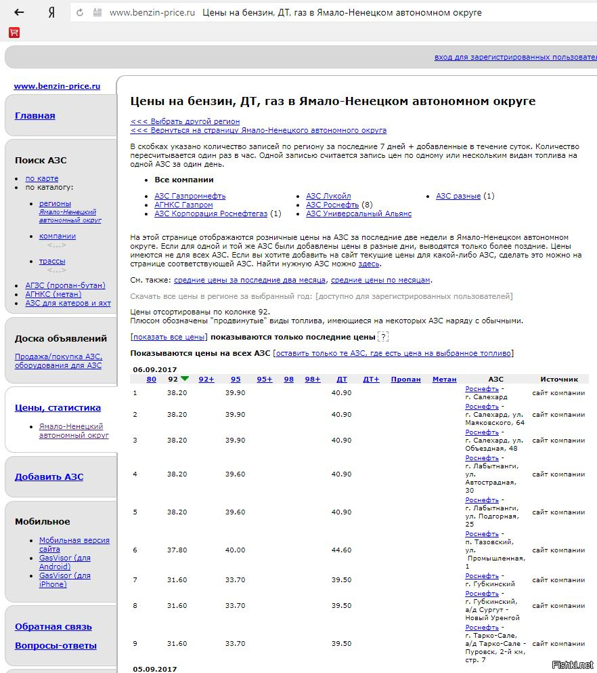The height and width of the screenshot is (673, 597).
Task: Sort the table by the 80 column
Action: [x=152, y=380]
